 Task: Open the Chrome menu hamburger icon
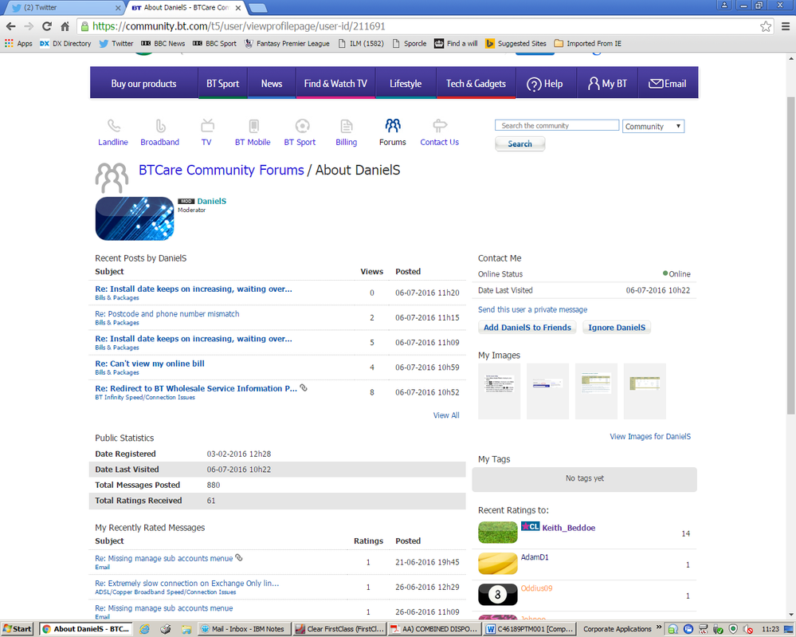tap(786, 26)
